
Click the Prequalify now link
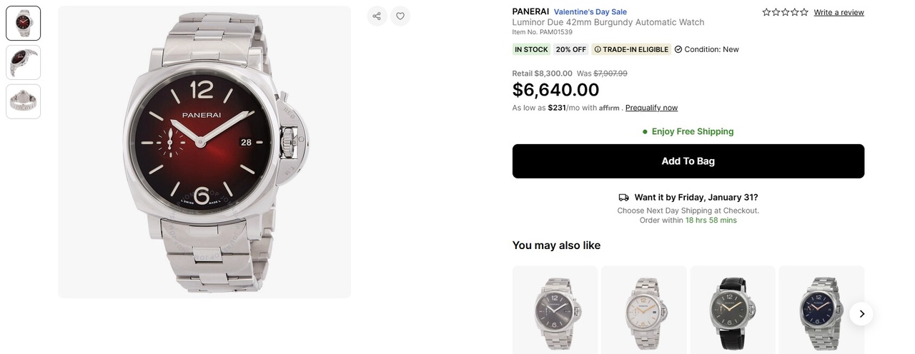point(651,108)
